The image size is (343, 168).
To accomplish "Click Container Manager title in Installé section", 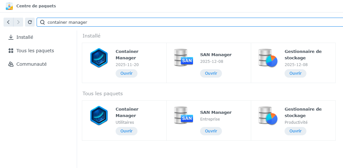I will 127,55.
